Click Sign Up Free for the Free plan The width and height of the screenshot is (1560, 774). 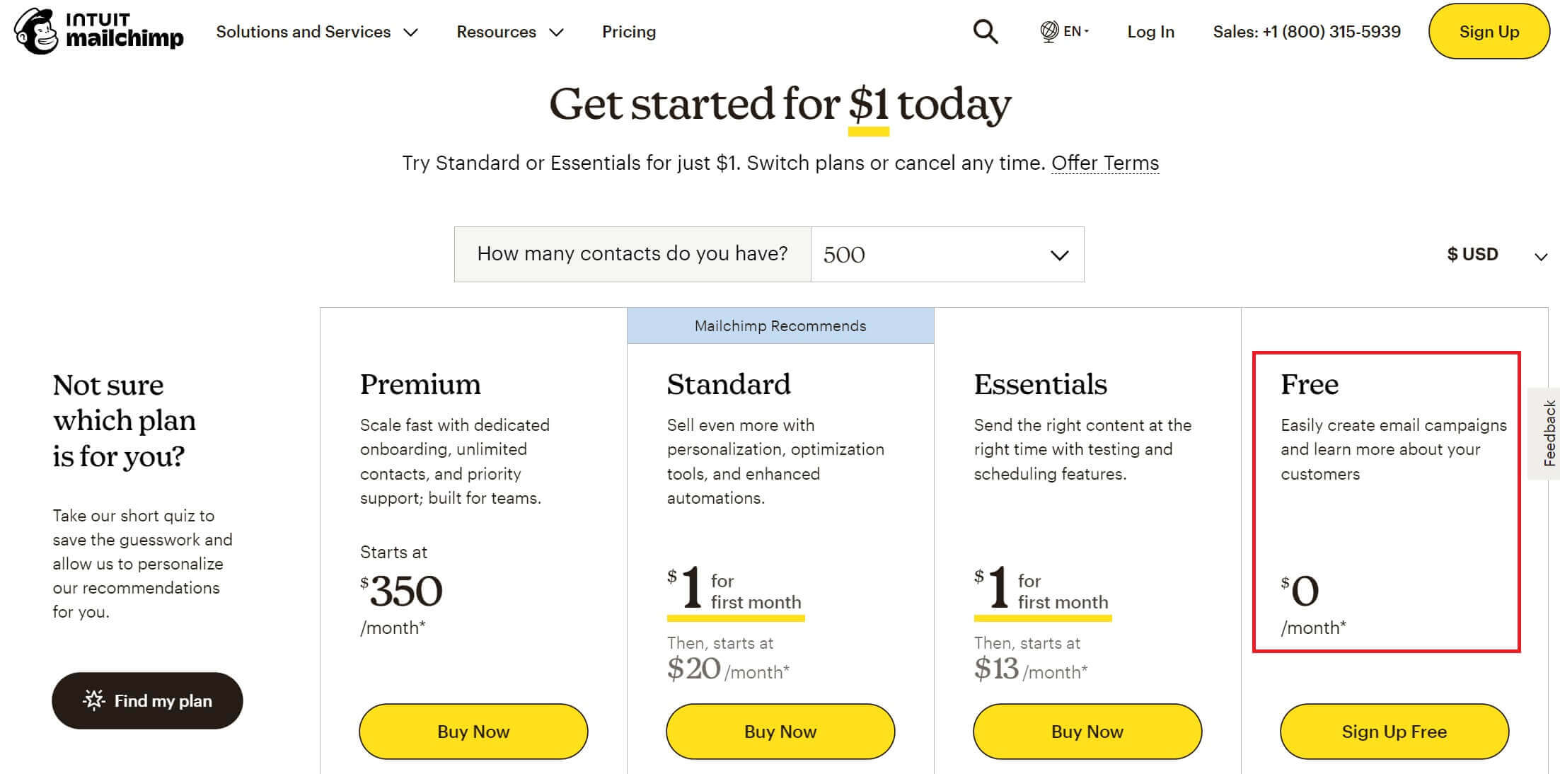1393,732
